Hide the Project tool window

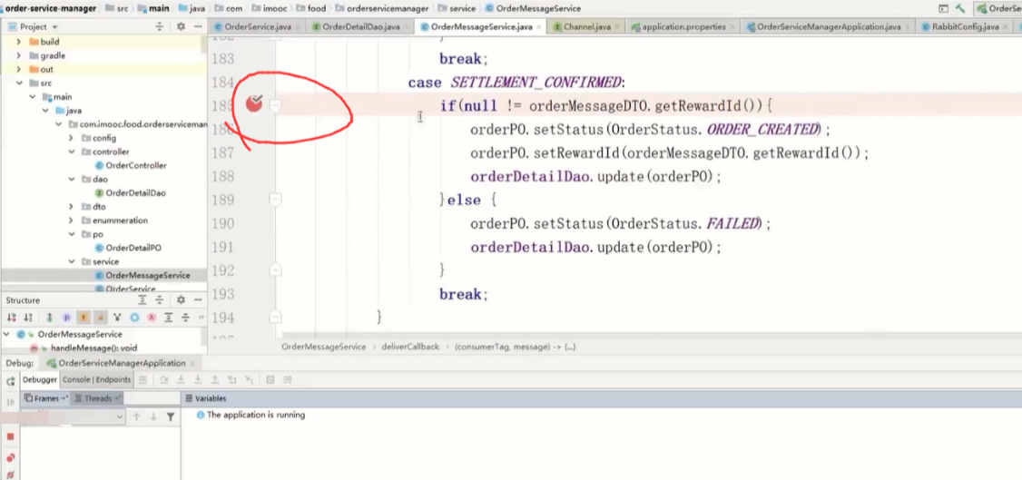[x=198, y=26]
